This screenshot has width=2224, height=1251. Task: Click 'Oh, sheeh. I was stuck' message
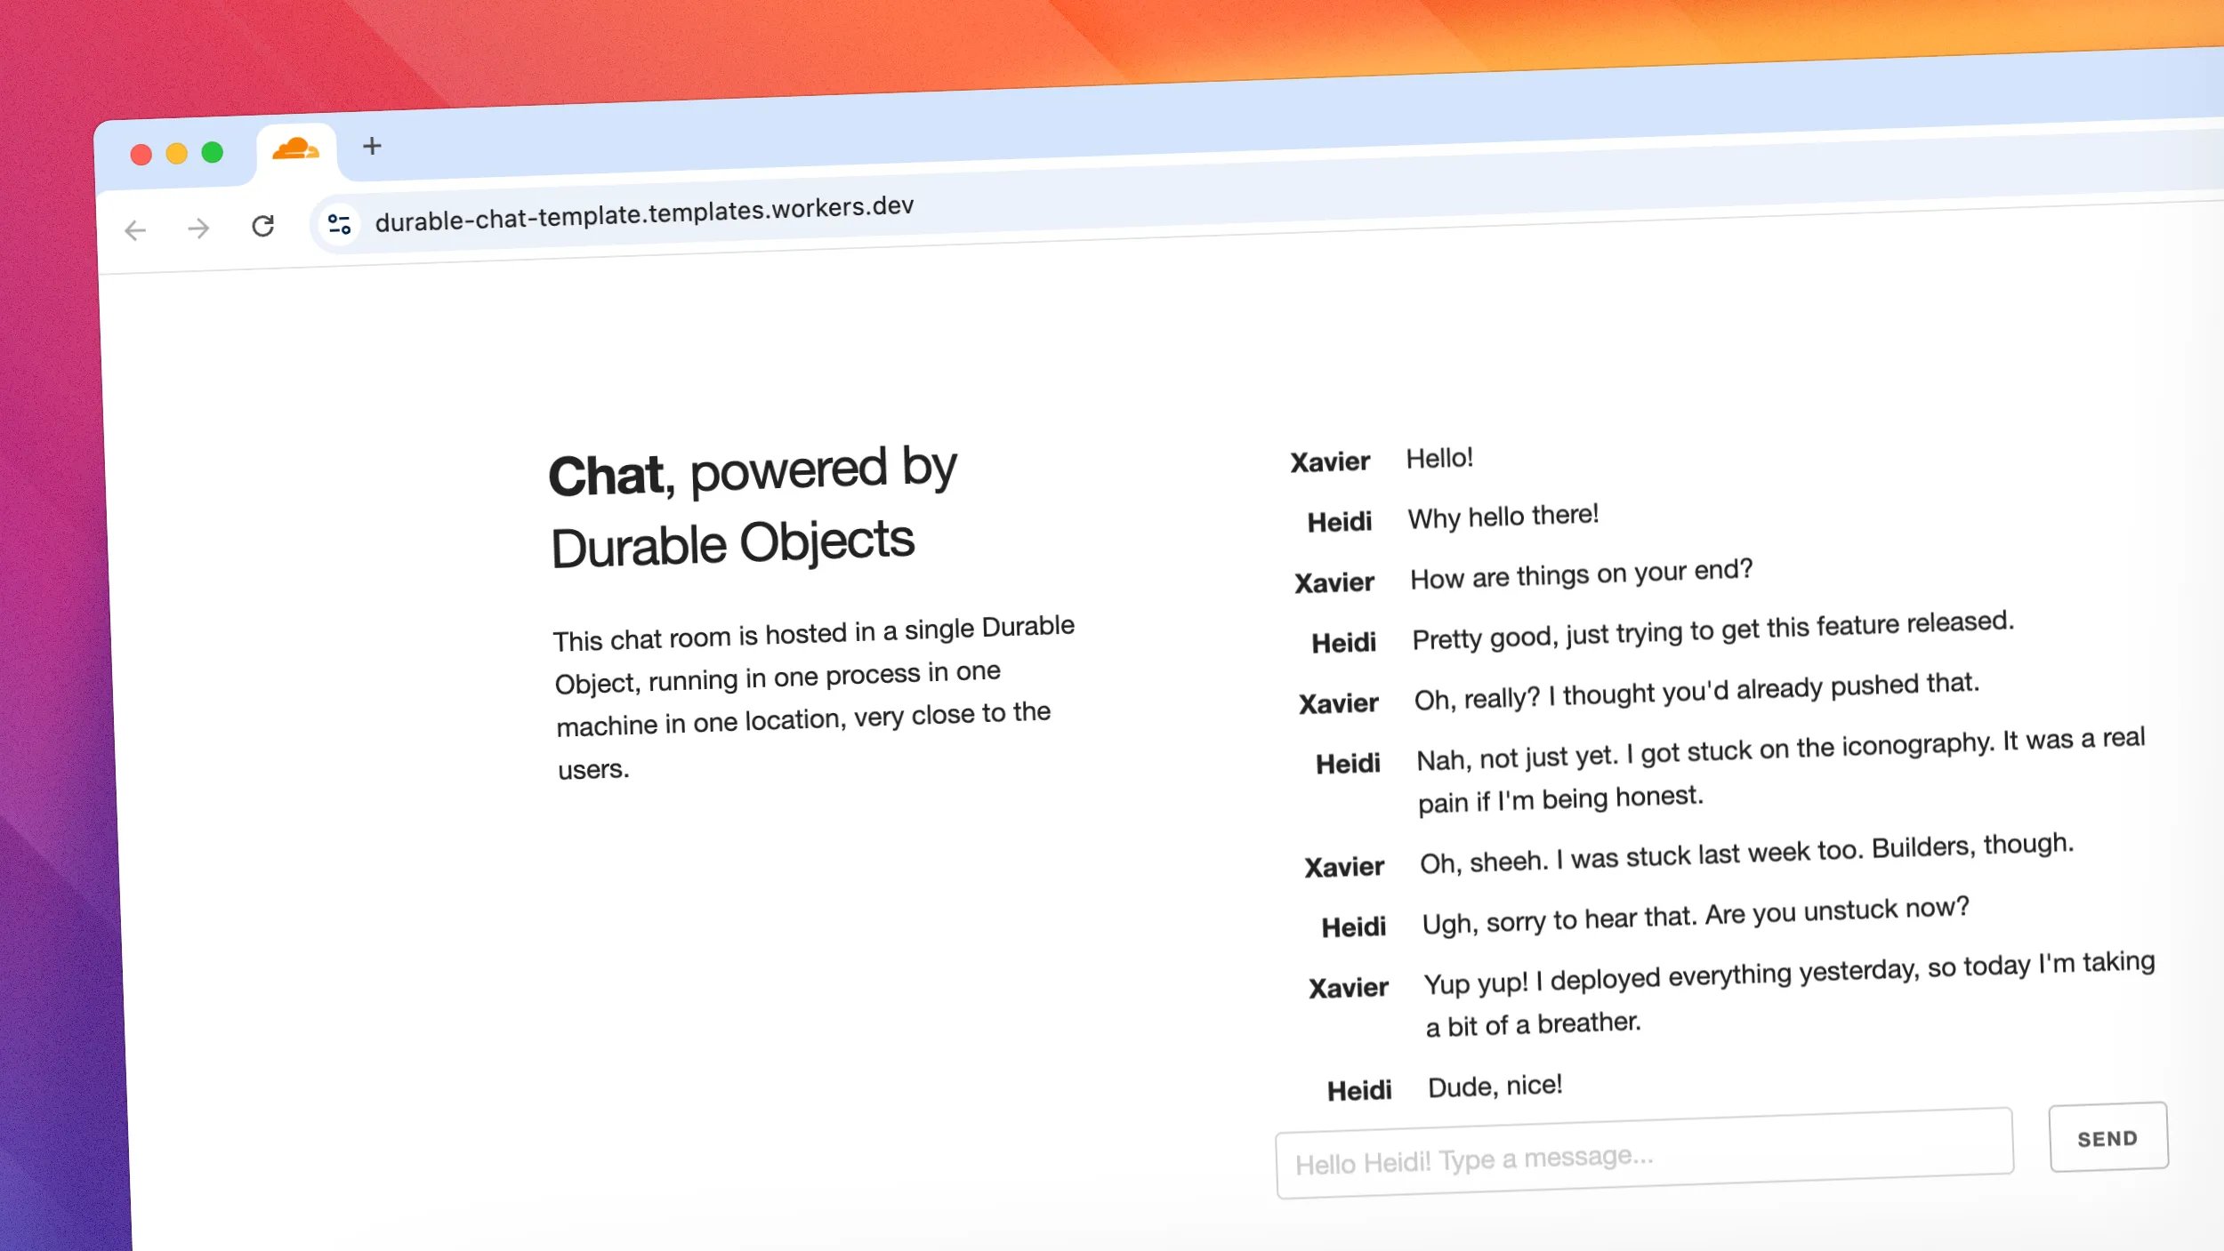point(1746,854)
